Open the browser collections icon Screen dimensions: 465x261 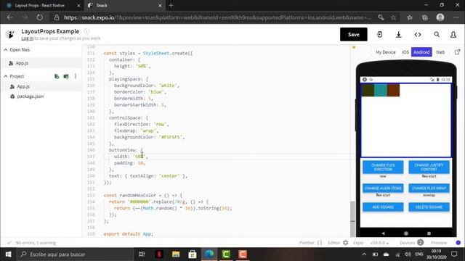[x=424, y=17]
